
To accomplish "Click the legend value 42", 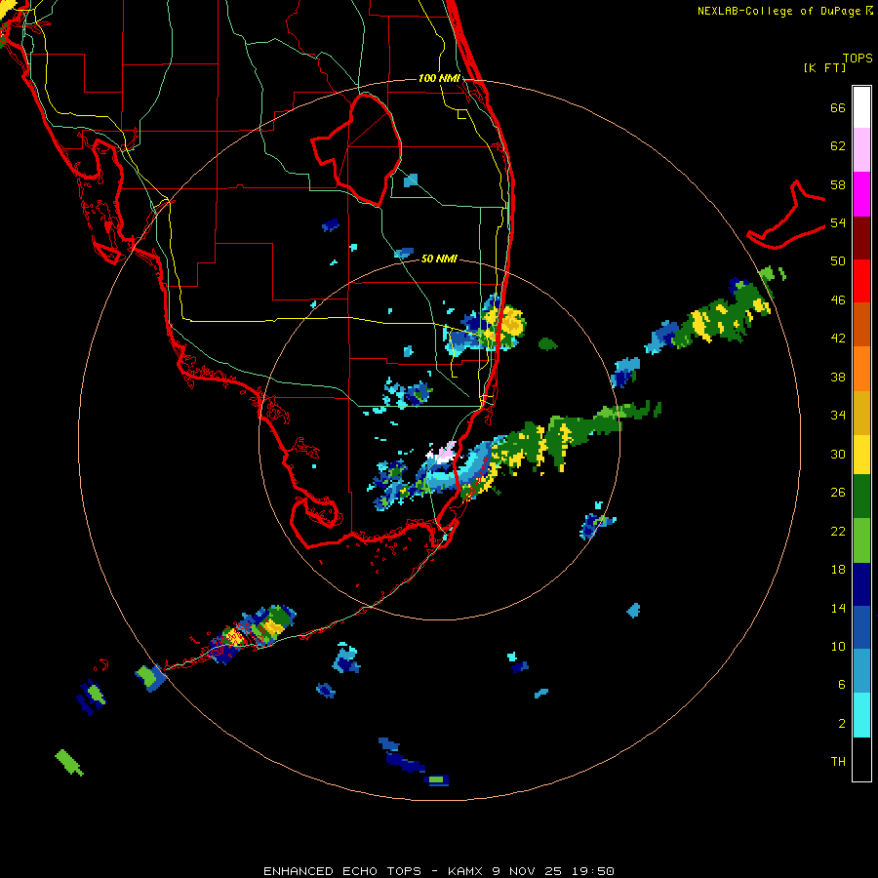I will (838, 339).
